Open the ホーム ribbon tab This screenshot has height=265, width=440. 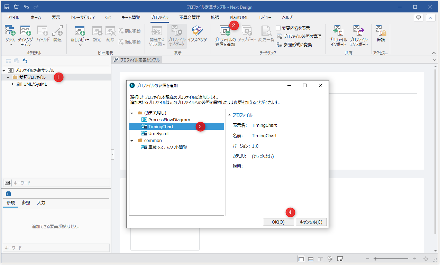point(36,18)
